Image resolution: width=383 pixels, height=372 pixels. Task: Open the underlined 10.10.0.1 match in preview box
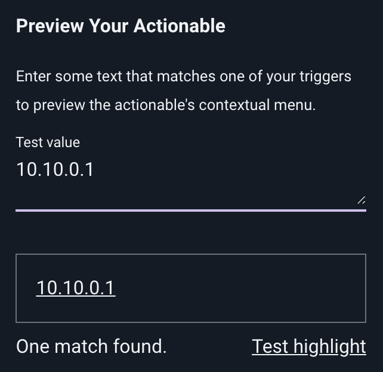tap(76, 288)
